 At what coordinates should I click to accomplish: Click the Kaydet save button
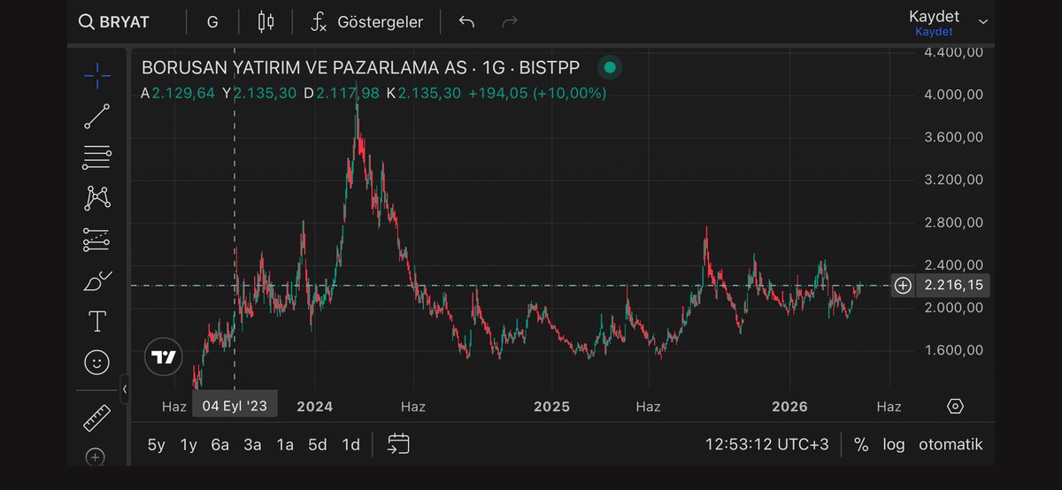coord(934,16)
